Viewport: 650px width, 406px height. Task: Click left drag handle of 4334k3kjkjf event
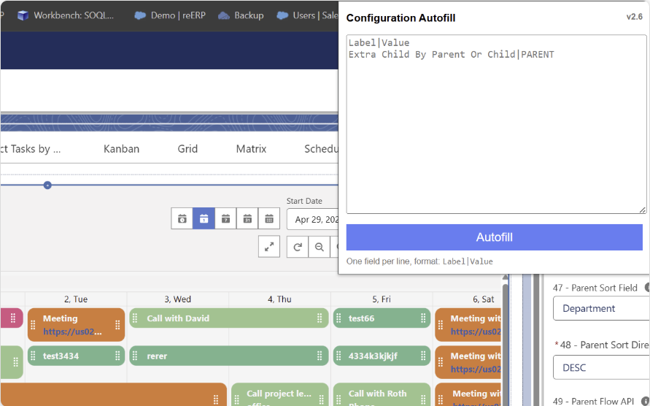pos(338,356)
